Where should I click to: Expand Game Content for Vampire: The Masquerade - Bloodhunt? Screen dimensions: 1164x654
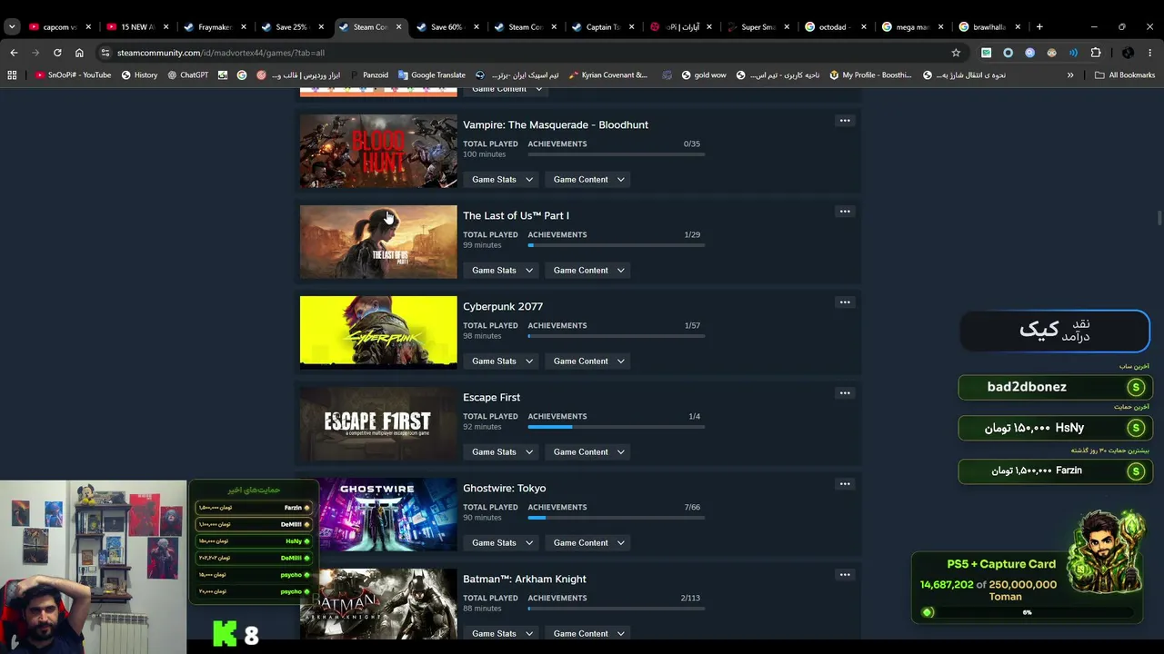[588, 180]
